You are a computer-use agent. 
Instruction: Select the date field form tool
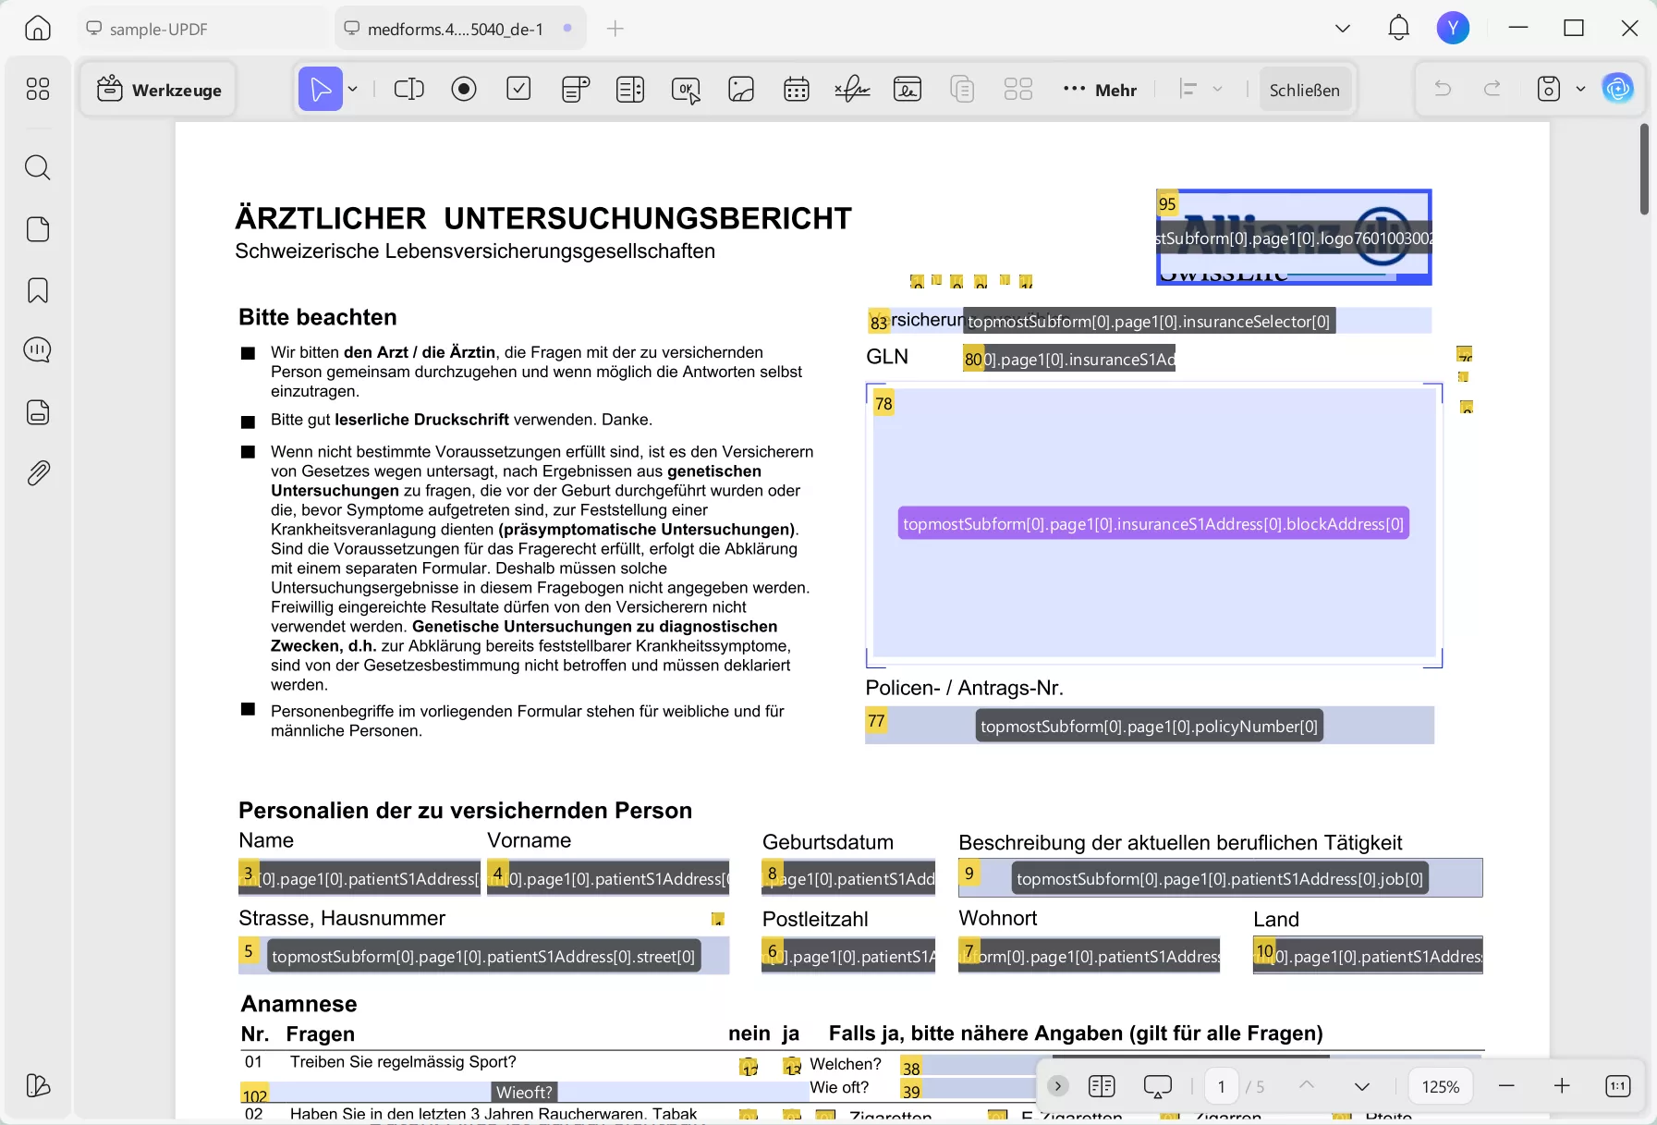pos(797,89)
